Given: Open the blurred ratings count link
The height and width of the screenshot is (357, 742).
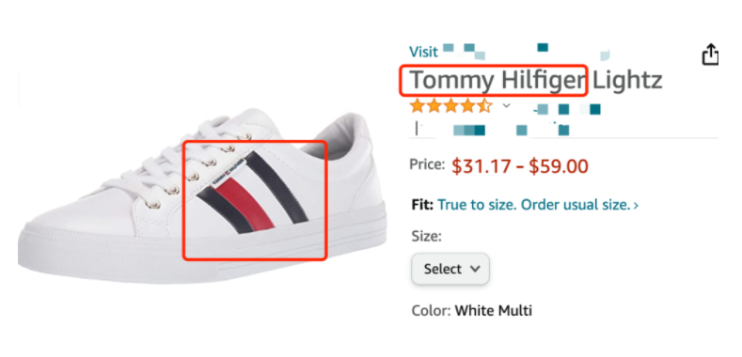Looking at the screenshot, I should (x=566, y=110).
